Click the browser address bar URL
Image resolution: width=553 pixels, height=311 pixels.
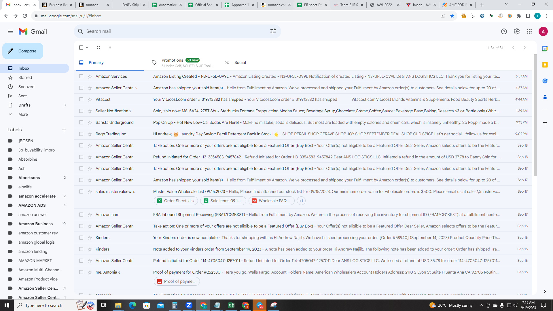(x=71, y=16)
